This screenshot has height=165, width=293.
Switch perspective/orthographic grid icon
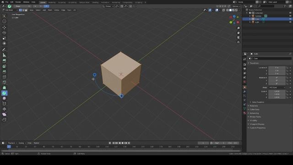238,42
